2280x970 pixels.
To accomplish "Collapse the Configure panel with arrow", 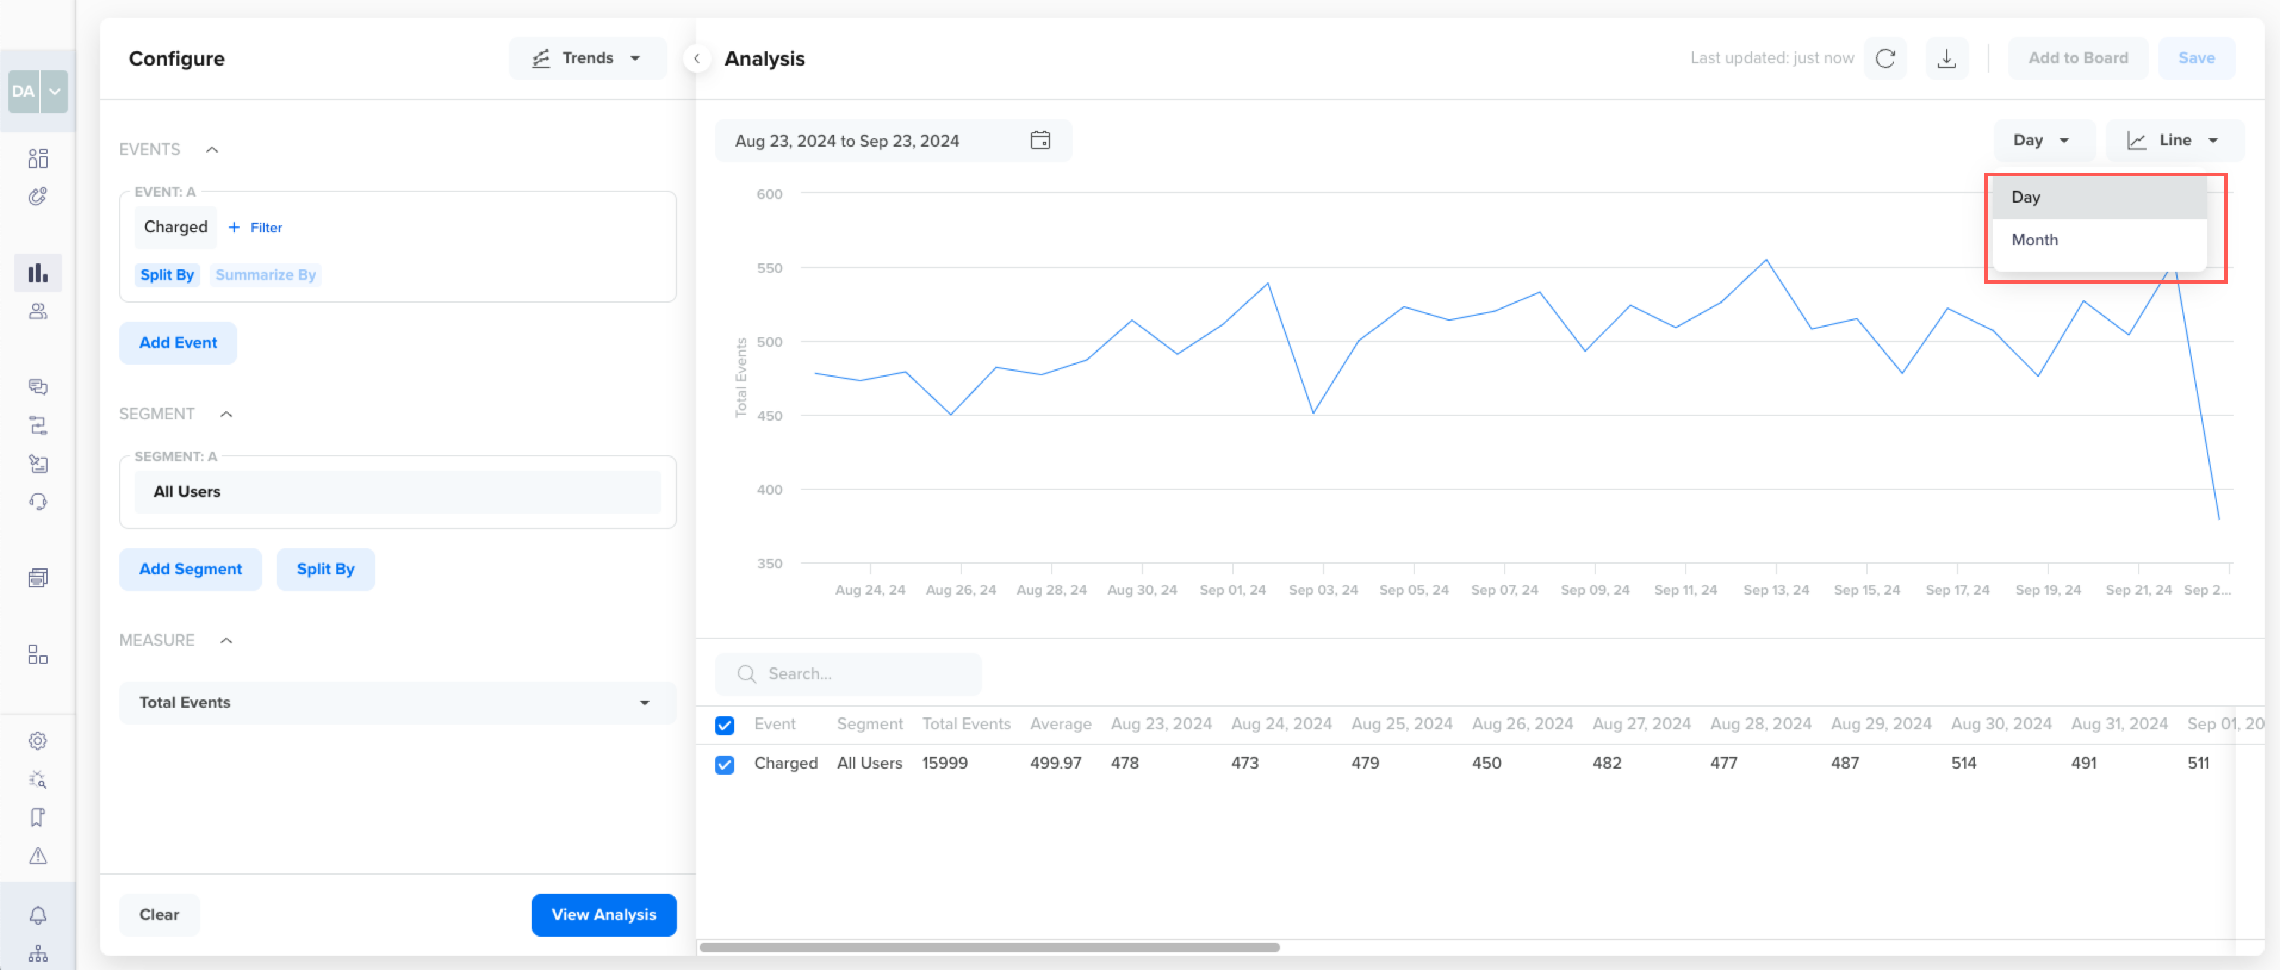I will tap(697, 58).
